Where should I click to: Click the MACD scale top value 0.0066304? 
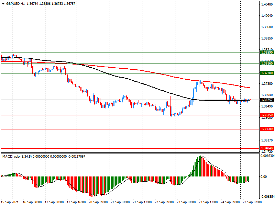click(268, 156)
